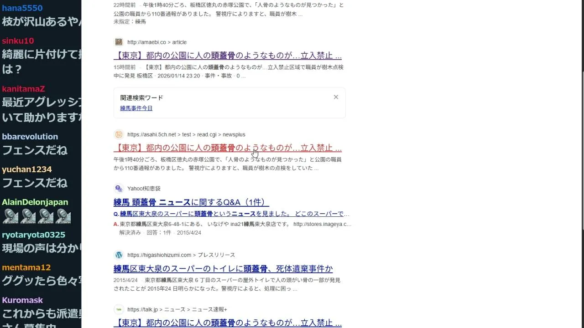Click chat username mentama12

[26, 267]
